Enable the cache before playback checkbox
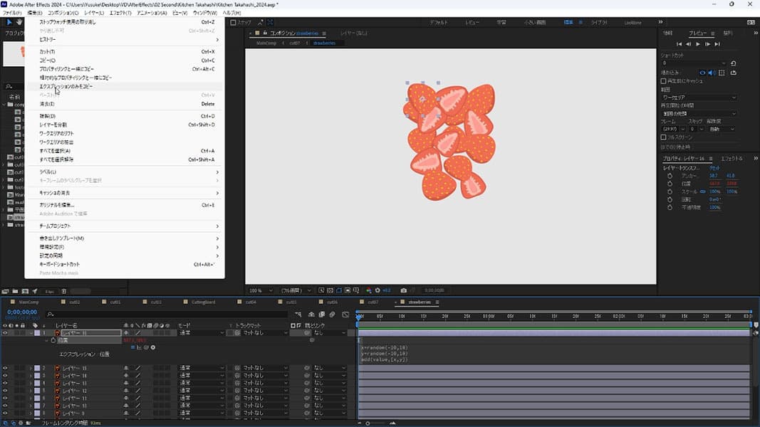The image size is (760, 427). [x=664, y=81]
